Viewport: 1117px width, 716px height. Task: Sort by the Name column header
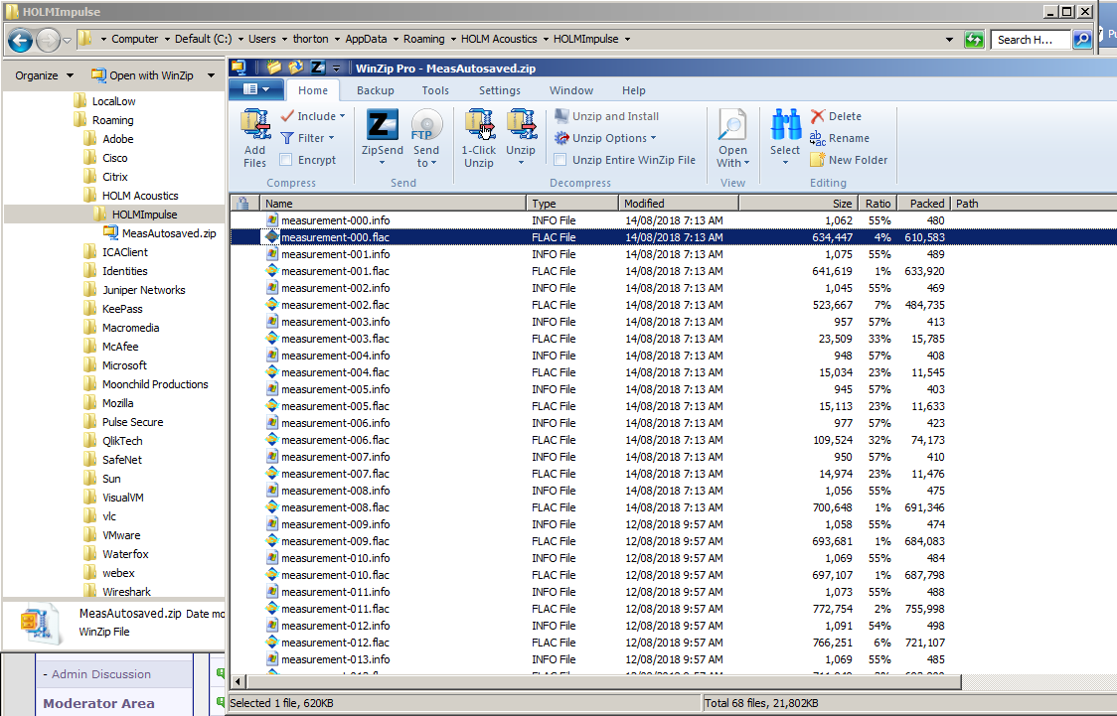[x=394, y=204]
